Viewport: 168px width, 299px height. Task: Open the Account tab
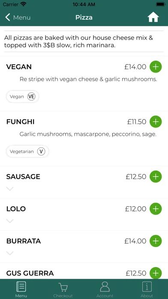pyautogui.click(x=105, y=290)
